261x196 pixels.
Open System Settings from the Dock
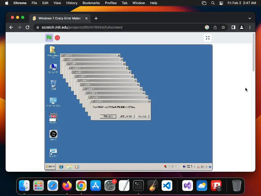pos(110,186)
